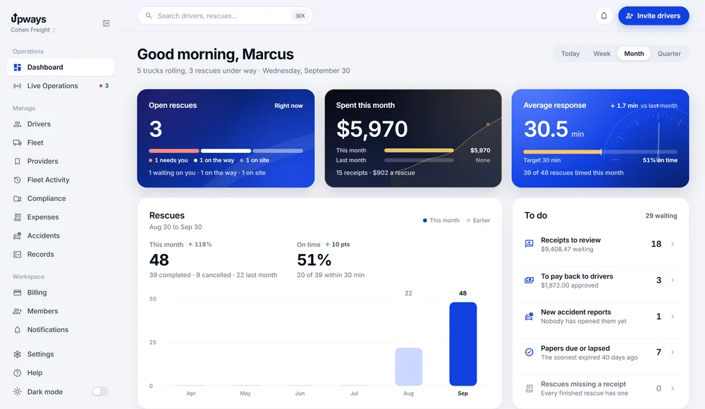
Task: Expand To pay back to drivers chevron
Action: tap(673, 281)
